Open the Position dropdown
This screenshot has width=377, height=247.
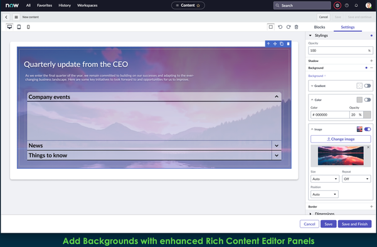point(324,194)
